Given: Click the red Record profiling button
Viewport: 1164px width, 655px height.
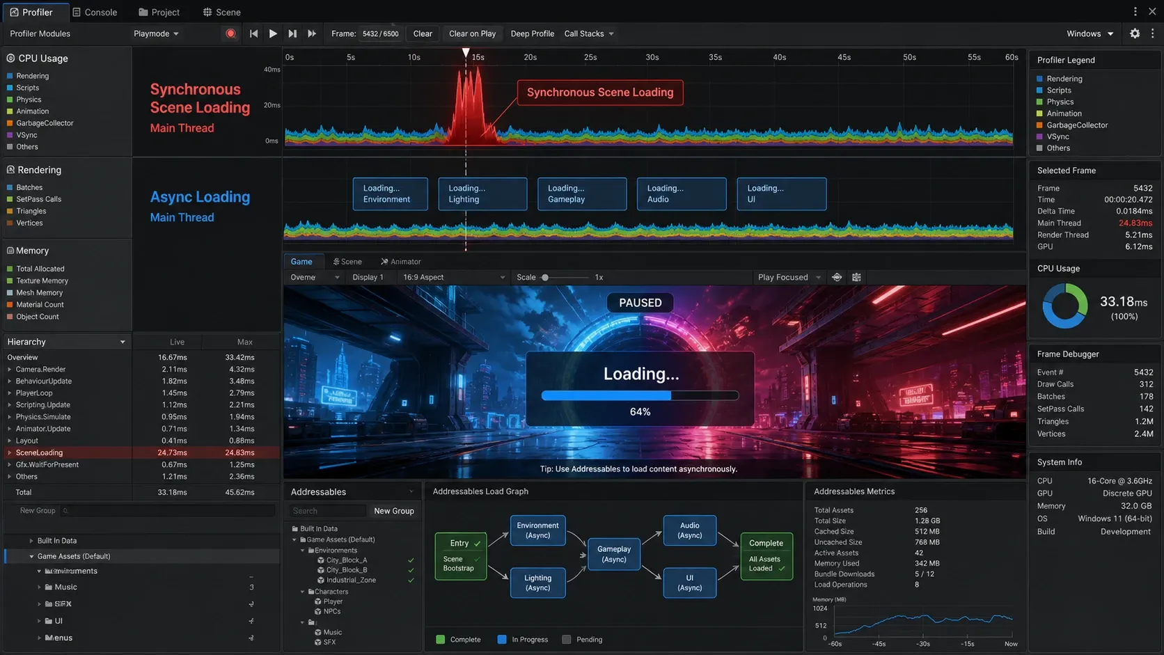Looking at the screenshot, I should coord(230,33).
